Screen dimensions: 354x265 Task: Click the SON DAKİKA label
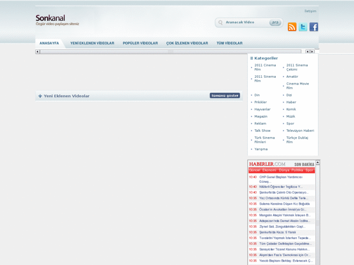[304, 164]
